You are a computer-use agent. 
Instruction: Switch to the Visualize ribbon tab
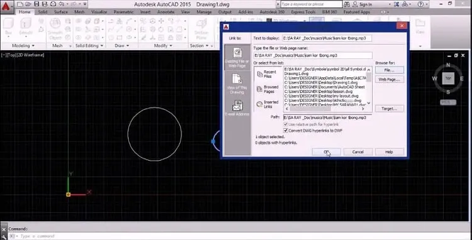(99, 12)
